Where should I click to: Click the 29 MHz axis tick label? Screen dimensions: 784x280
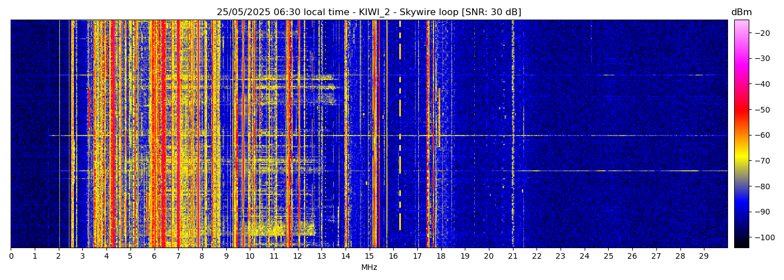[703, 256]
